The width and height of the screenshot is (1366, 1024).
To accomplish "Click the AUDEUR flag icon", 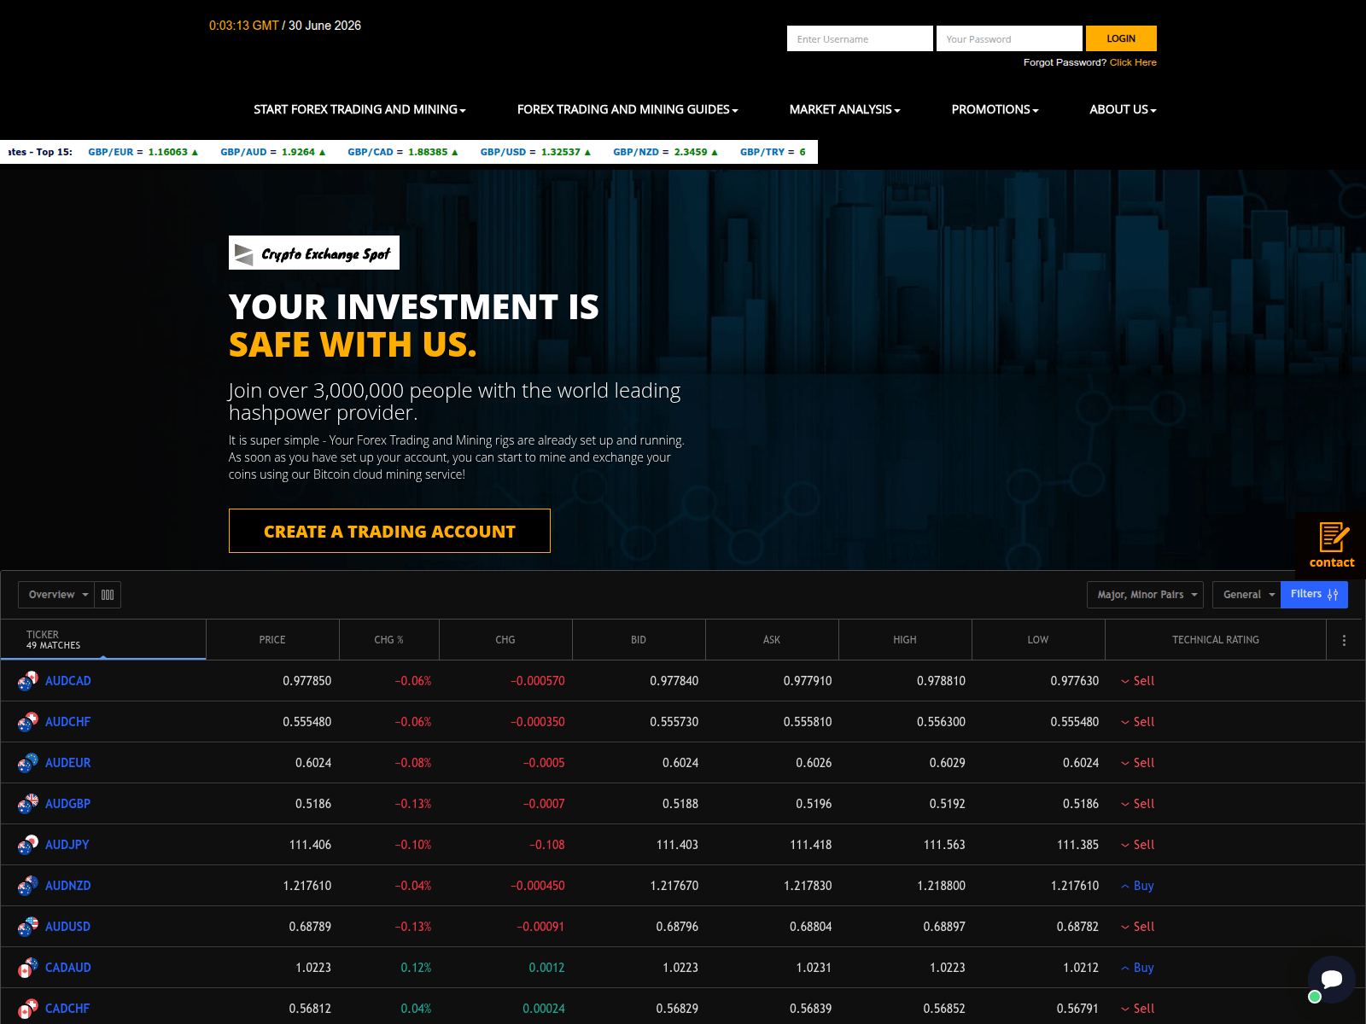I will click(x=28, y=763).
